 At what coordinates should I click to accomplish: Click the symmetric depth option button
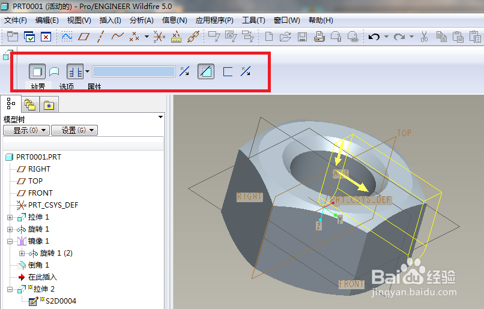pyautogui.click(x=75, y=71)
